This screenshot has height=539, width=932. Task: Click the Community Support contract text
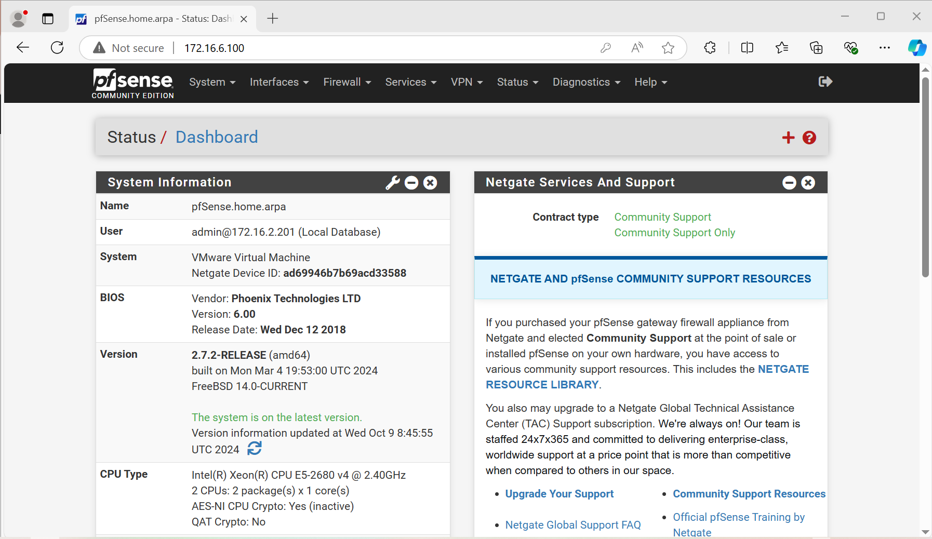(x=663, y=217)
